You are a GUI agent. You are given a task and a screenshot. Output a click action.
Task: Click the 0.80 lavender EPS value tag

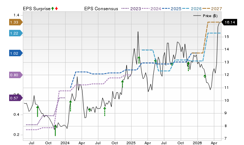(16, 75)
